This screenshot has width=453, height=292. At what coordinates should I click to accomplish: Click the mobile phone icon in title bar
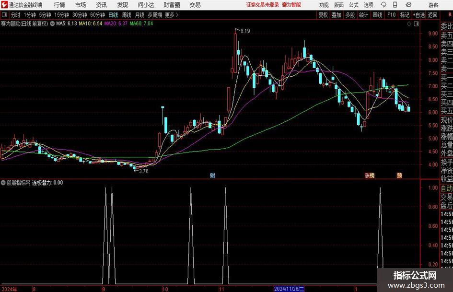coord(395,5)
